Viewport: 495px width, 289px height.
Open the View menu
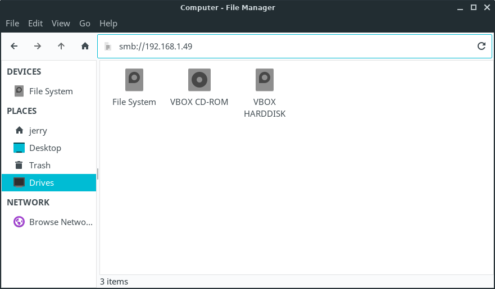pyautogui.click(x=61, y=23)
